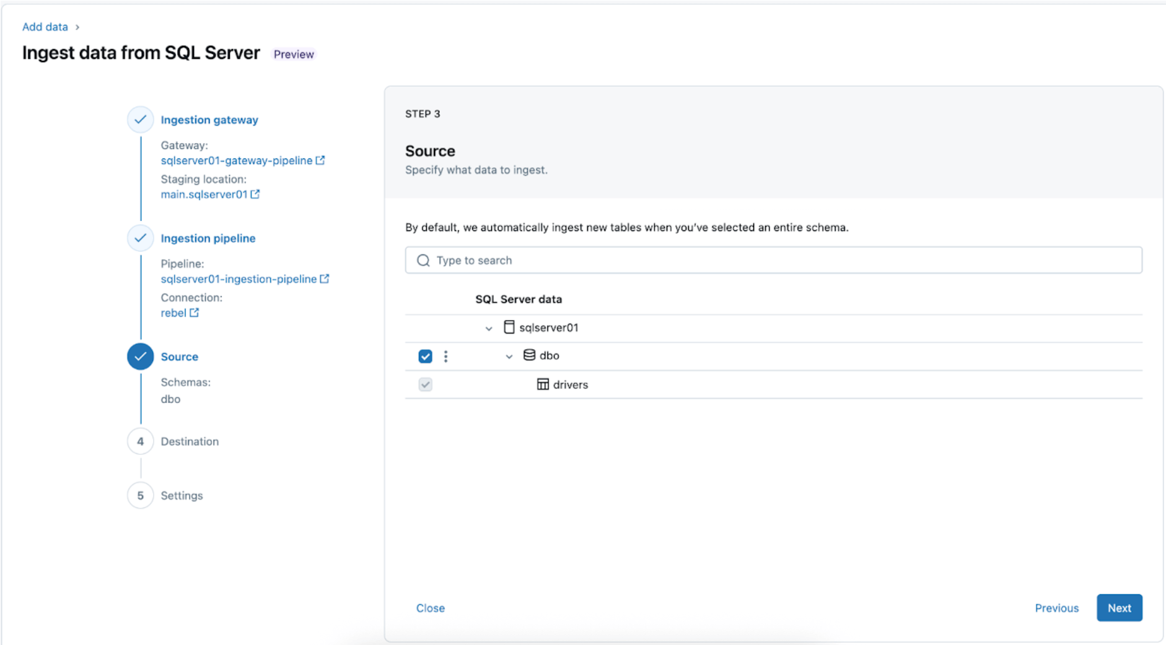Click the external link icon next to rebel
The width and height of the screenshot is (1166, 645).
point(195,313)
